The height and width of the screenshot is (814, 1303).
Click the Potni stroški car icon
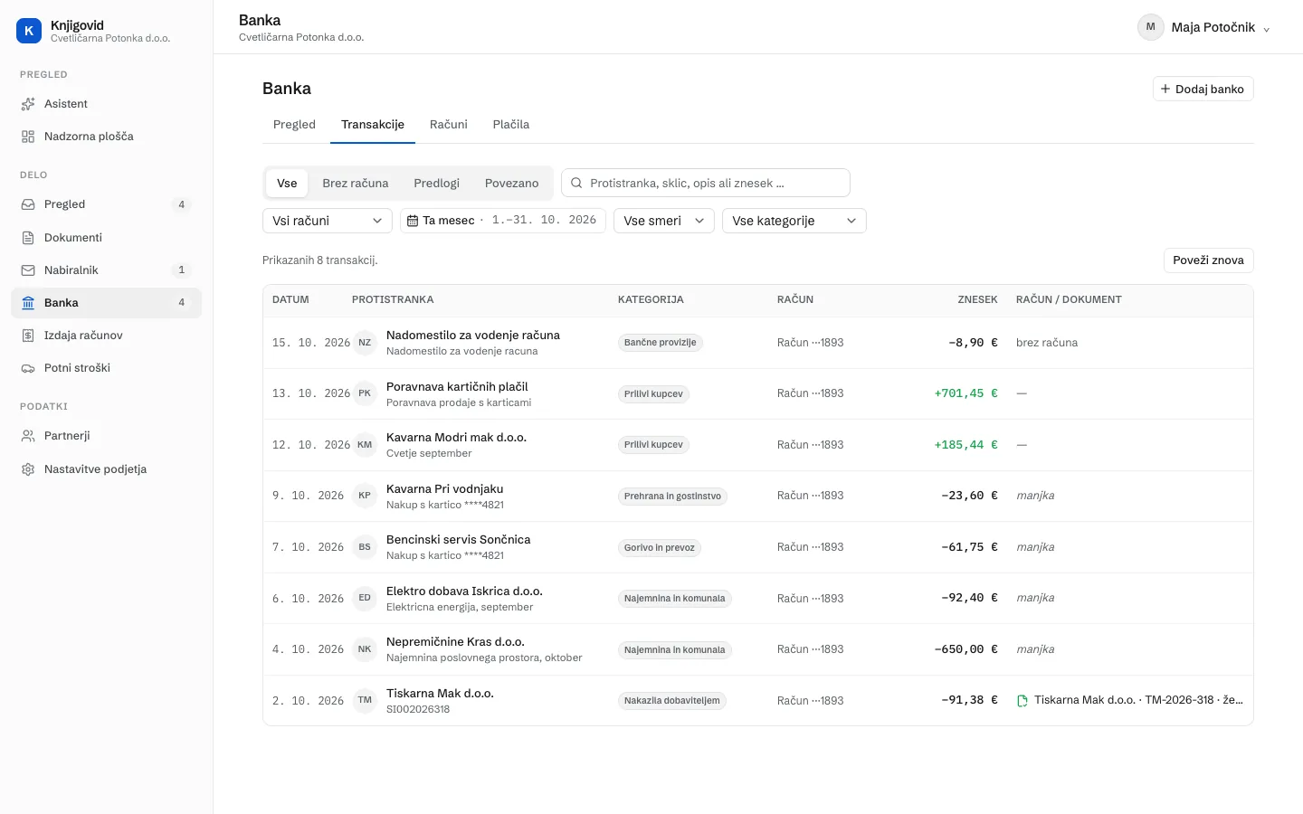[x=28, y=368]
